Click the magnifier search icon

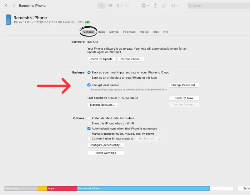click(x=190, y=6)
